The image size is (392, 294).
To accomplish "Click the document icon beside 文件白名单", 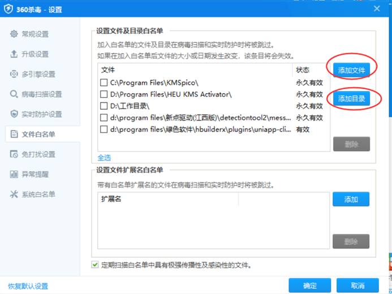I will (x=14, y=134).
